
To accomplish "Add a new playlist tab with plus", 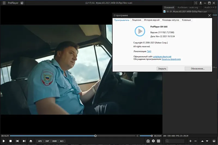I will 213,7.
